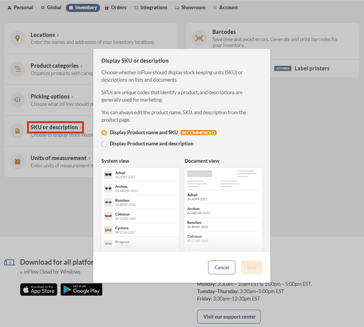Screen dimensions: 364x327
Task: Click the download platforms monitor icon
Action: [x=10, y=262]
